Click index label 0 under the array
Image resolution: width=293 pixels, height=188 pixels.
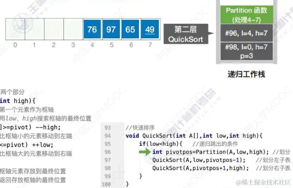pyautogui.click(x=15, y=45)
